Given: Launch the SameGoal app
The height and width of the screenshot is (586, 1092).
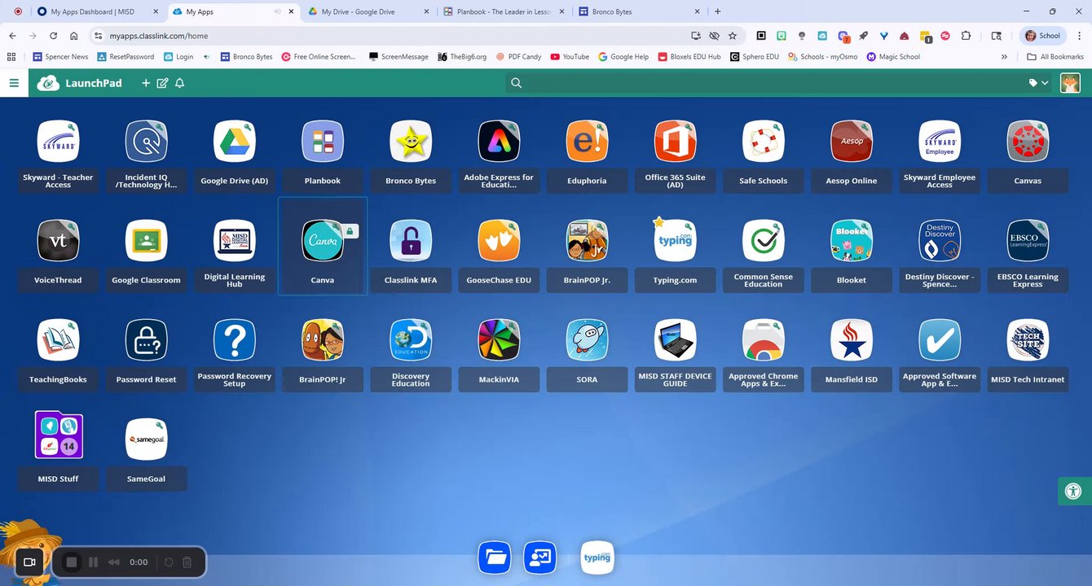Looking at the screenshot, I should (146, 439).
